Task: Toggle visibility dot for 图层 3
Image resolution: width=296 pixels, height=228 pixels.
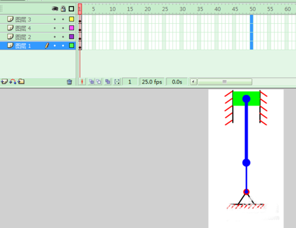Action: pyautogui.click(x=54, y=20)
